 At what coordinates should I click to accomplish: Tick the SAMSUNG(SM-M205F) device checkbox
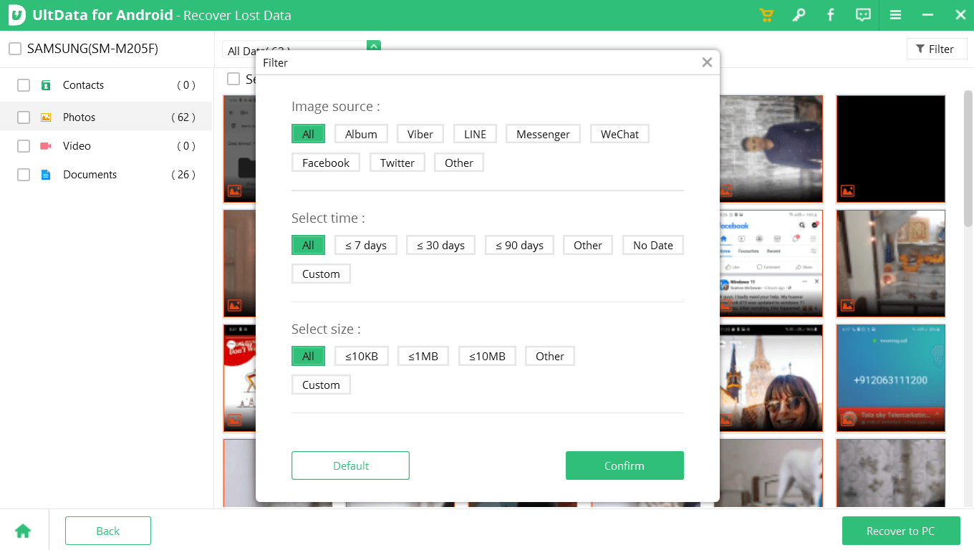[x=14, y=49]
